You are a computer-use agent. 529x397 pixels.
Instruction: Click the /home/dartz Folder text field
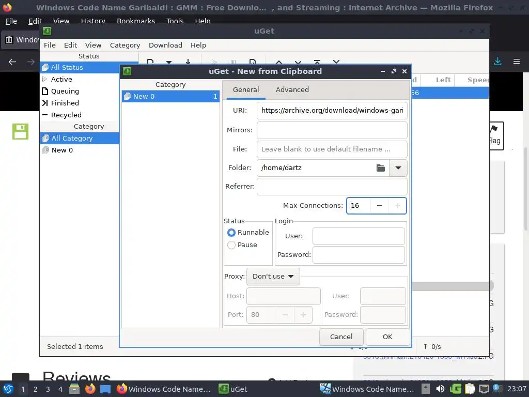(x=316, y=168)
